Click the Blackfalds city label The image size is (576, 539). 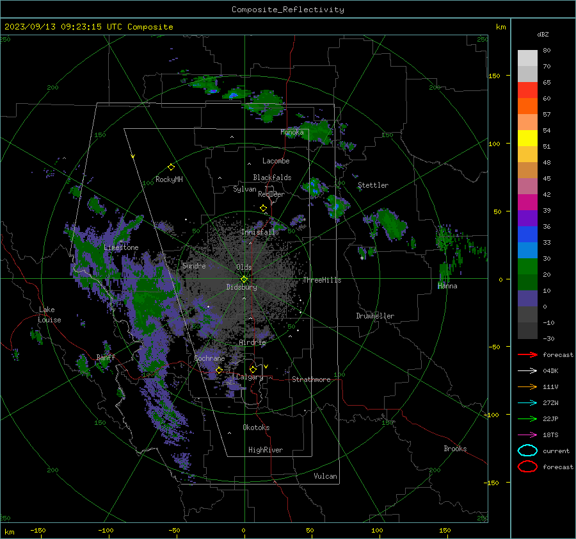point(272,178)
